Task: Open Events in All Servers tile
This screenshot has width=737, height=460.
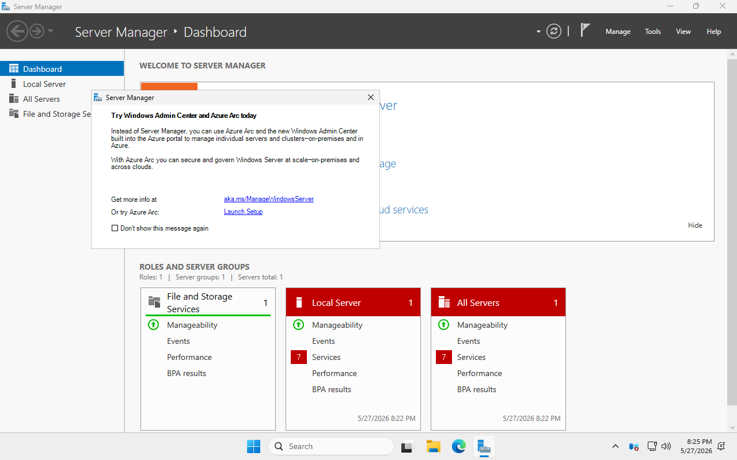Action: click(469, 341)
